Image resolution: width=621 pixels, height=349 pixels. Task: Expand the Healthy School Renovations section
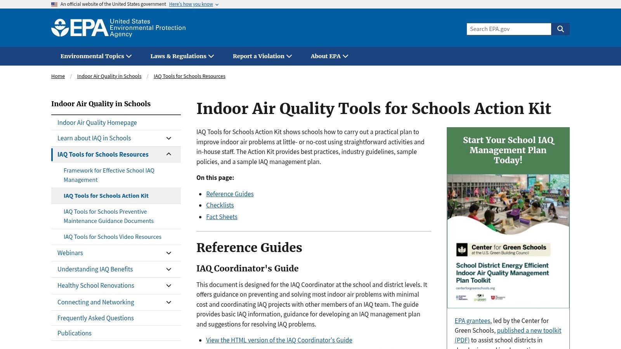click(x=168, y=285)
